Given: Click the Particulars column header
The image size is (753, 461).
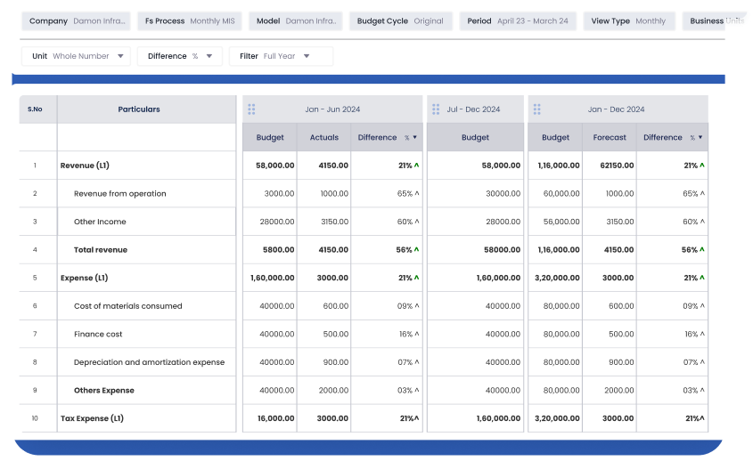Looking at the screenshot, I should 147,109.
